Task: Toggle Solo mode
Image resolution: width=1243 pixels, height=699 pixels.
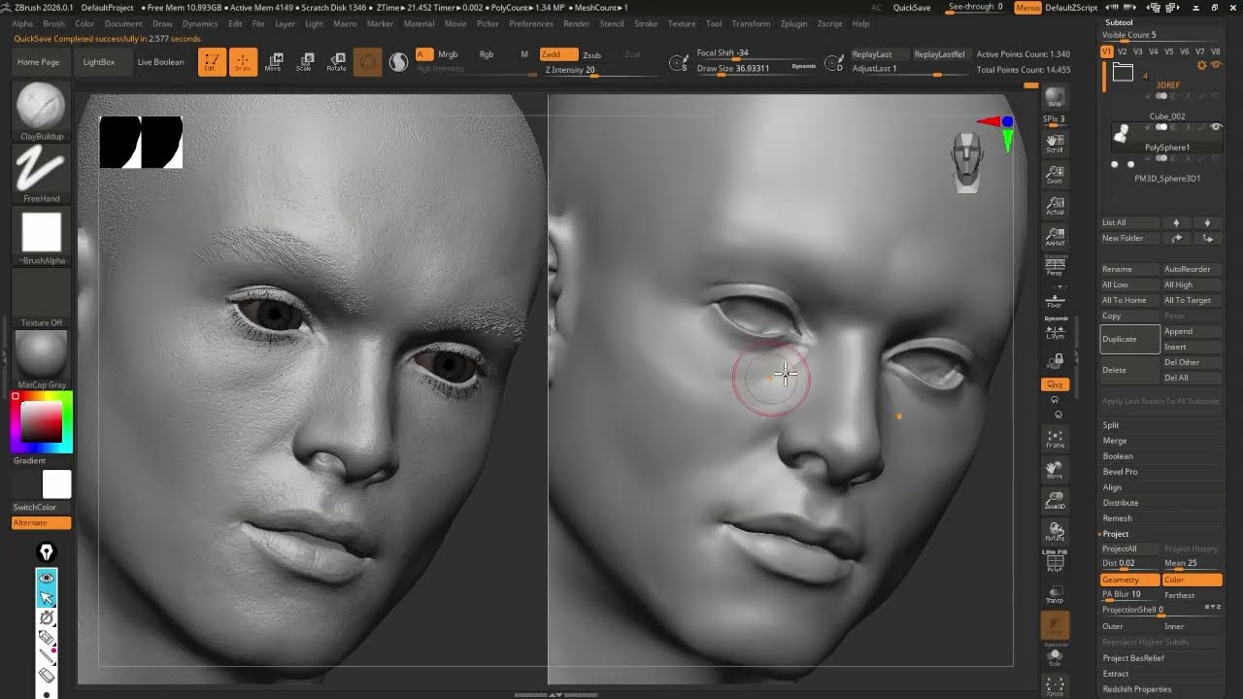Action: pos(1055,656)
